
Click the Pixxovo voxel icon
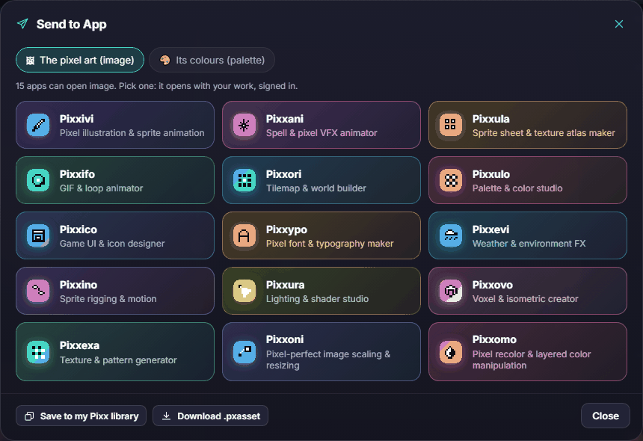[x=451, y=291]
